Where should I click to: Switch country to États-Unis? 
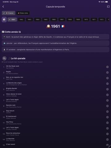click(23, 13)
